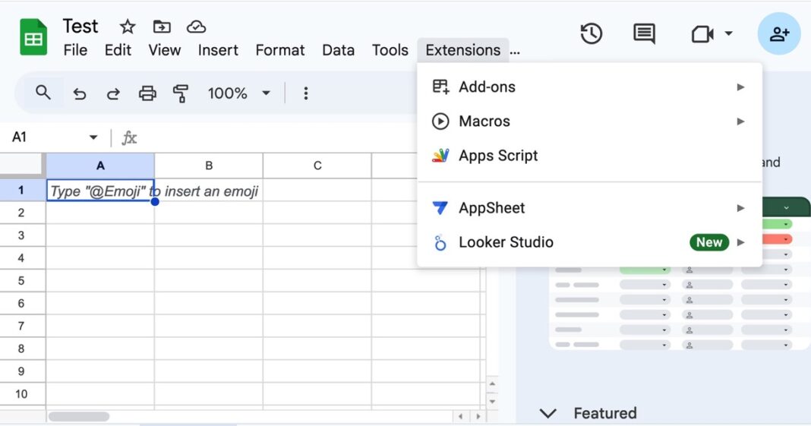Open version history clock icon

click(592, 34)
